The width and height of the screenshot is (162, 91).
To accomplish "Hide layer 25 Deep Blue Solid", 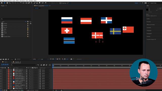I will point(1,85).
